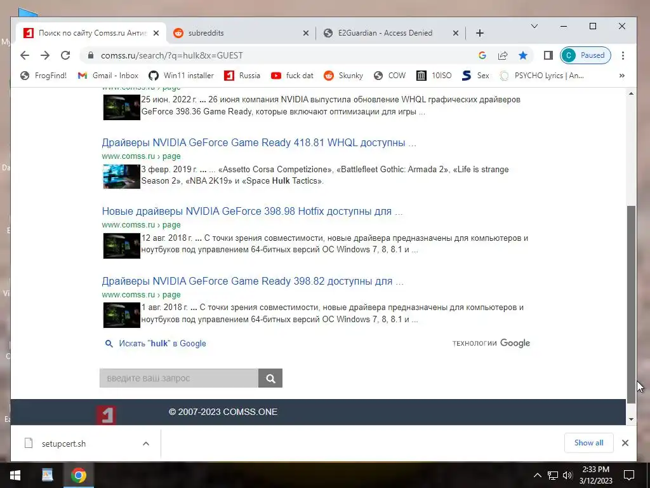Click the Google icon in address bar
Image resolution: width=650 pixels, height=488 pixels.
[482, 55]
